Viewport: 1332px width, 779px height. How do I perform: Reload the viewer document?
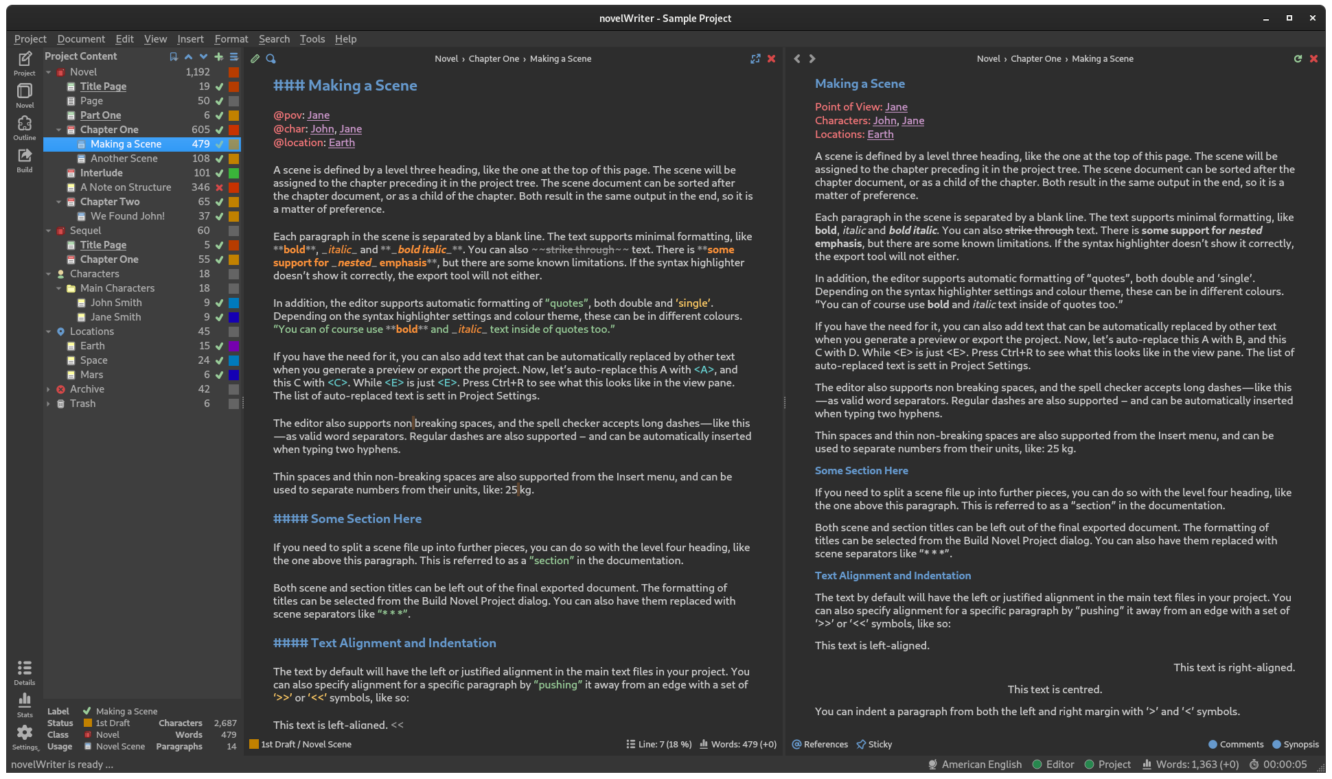coord(1298,59)
